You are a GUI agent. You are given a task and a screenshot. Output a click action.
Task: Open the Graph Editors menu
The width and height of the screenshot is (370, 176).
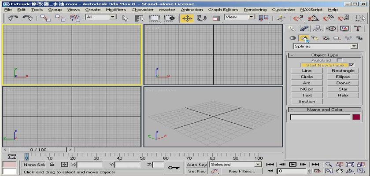coord(223,10)
